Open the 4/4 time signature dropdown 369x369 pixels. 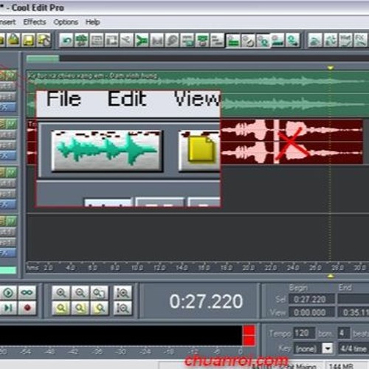point(354,348)
